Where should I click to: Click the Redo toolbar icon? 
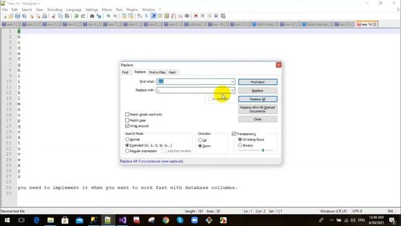click(x=83, y=16)
